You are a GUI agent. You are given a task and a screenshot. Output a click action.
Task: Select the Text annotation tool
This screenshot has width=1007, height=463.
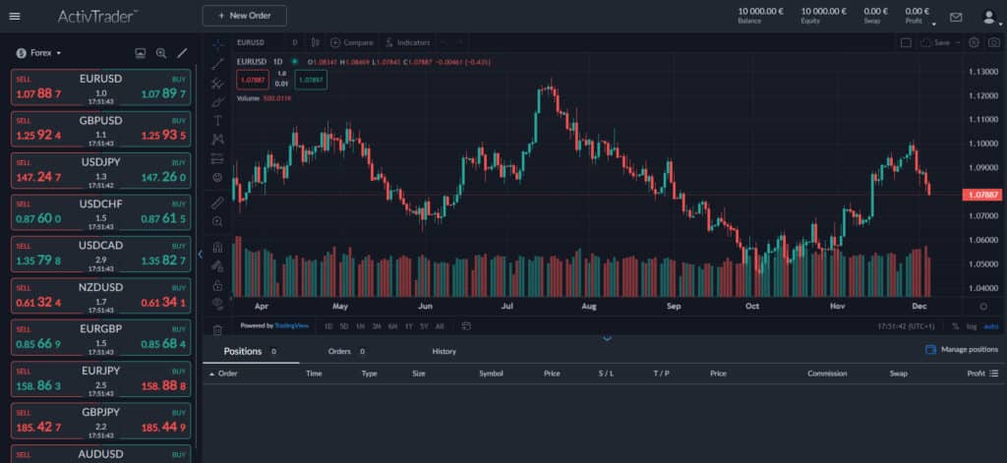[218, 120]
